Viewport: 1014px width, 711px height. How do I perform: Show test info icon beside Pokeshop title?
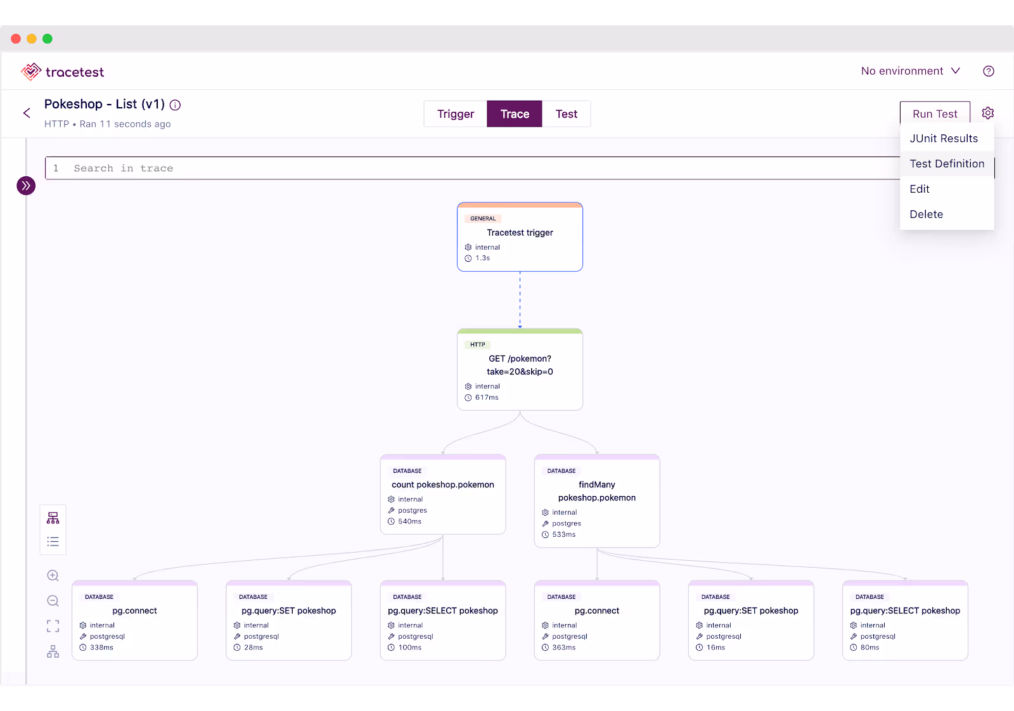point(176,105)
